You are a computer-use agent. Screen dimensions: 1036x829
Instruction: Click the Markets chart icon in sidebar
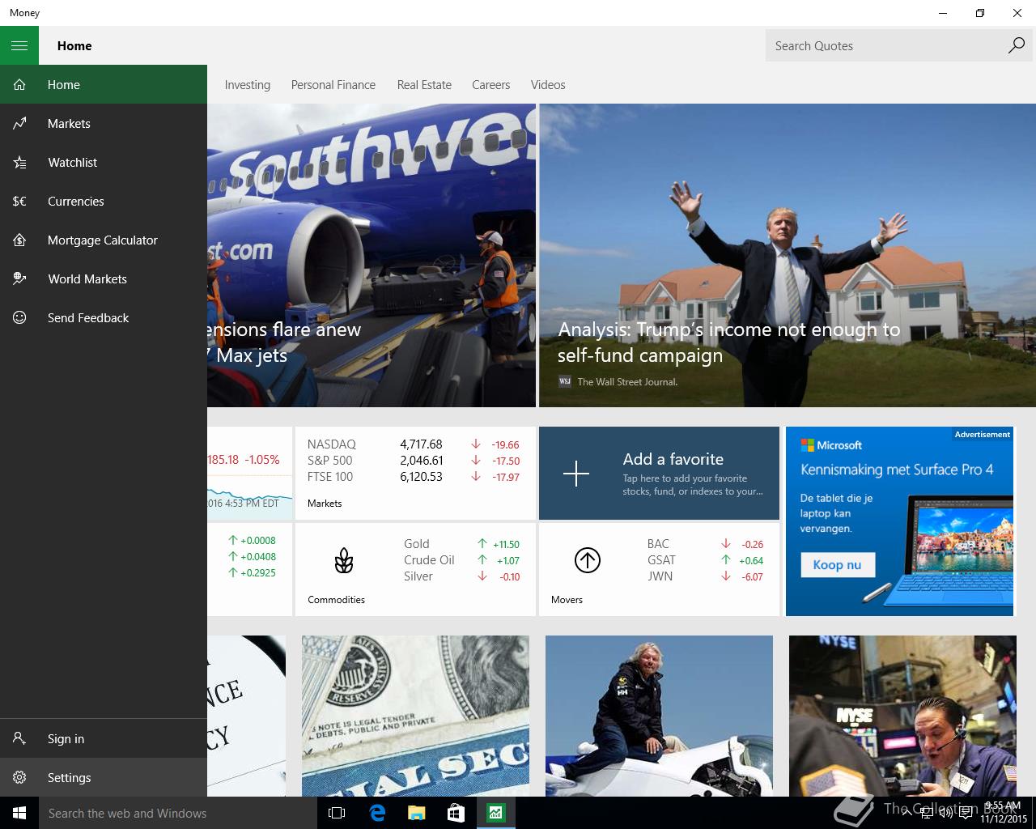click(19, 123)
